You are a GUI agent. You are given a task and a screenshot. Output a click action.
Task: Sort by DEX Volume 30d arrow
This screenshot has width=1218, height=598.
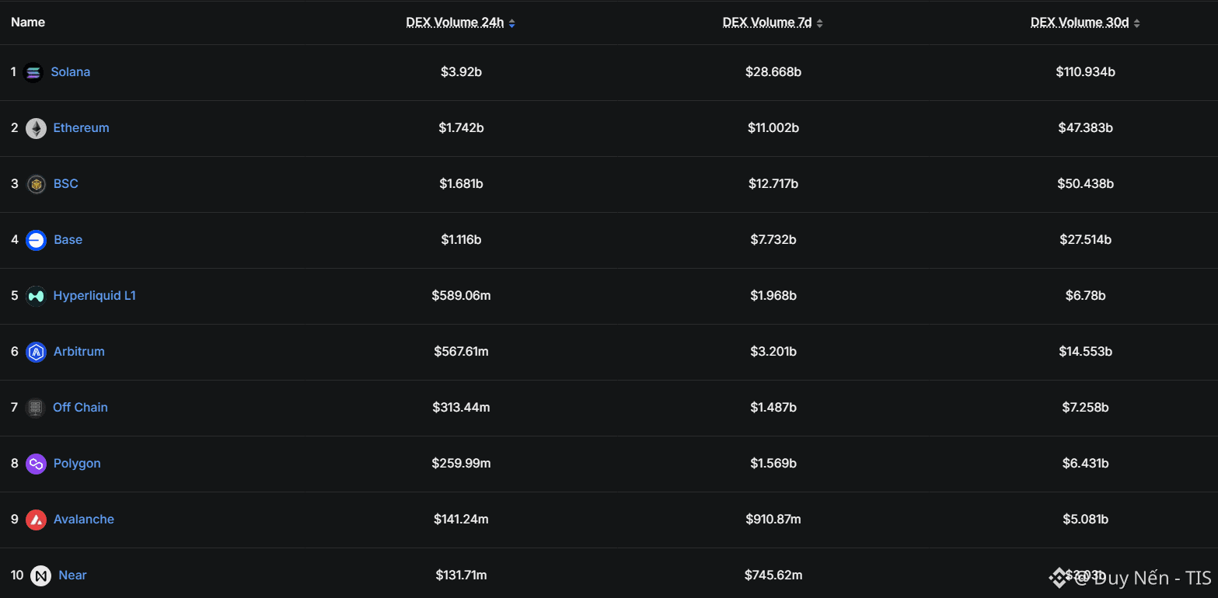(1136, 23)
